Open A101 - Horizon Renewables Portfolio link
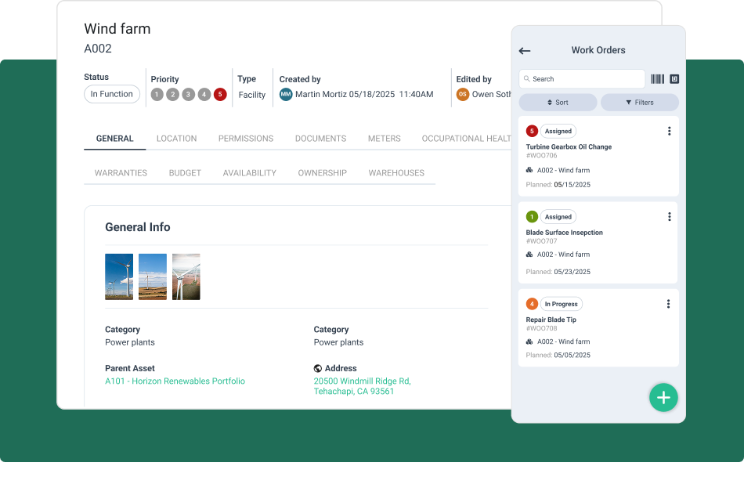The image size is (744, 477). tap(175, 381)
